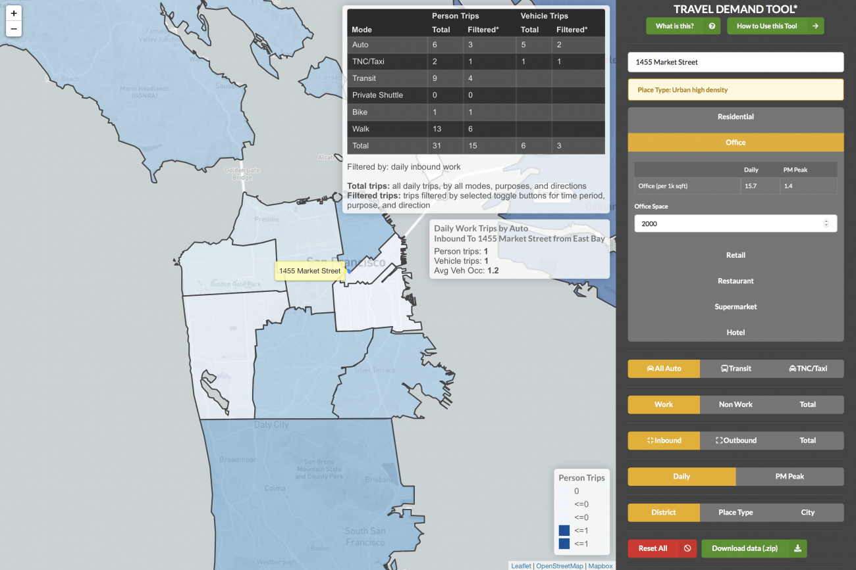Screen dimensions: 856x570
Task: Click the download icon on Download data
Action: pos(797,548)
